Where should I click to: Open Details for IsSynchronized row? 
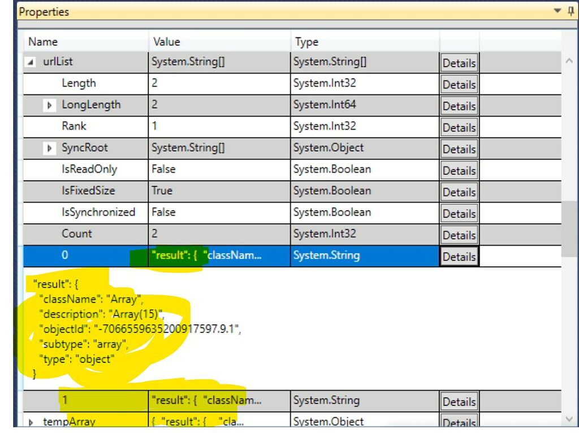click(459, 213)
